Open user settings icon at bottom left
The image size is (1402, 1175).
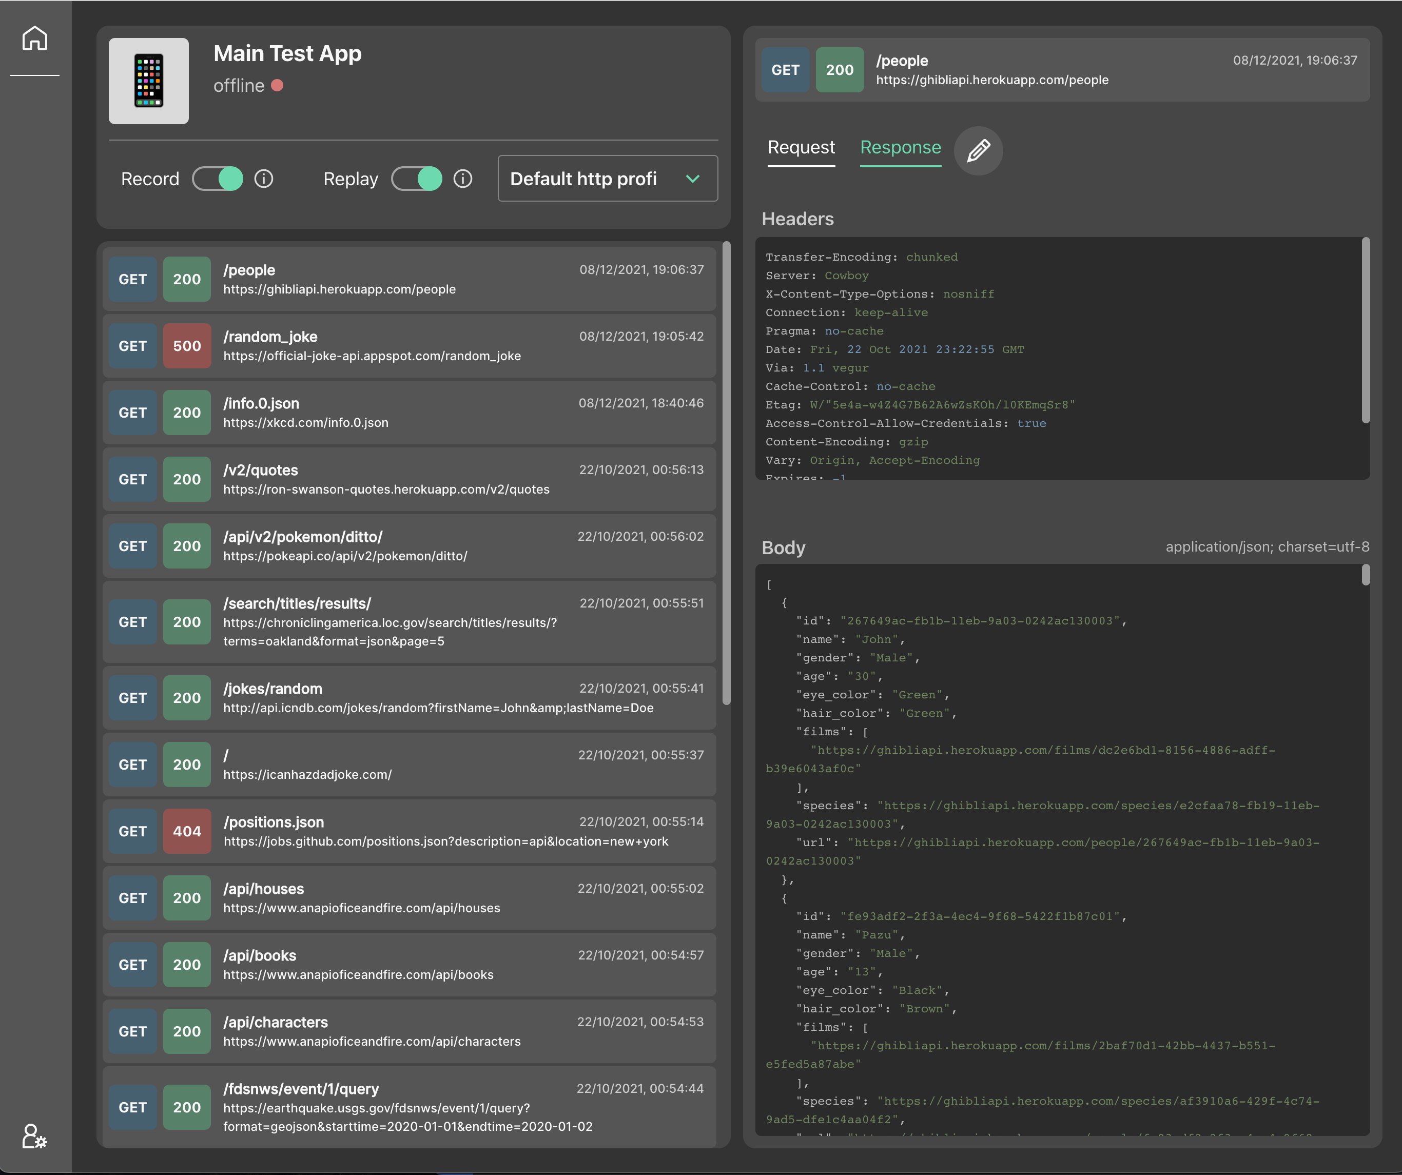pos(34,1135)
